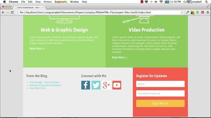Click the Video Production heading
The width and height of the screenshot is (211, 118).
pos(146,30)
